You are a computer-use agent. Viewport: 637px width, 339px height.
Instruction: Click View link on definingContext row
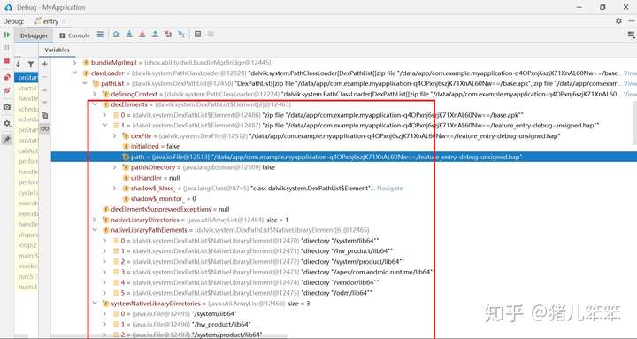click(x=630, y=94)
